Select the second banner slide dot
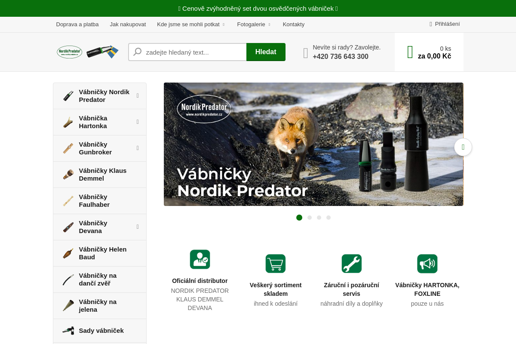Image resolution: width=516 pixels, height=344 pixels. click(310, 218)
